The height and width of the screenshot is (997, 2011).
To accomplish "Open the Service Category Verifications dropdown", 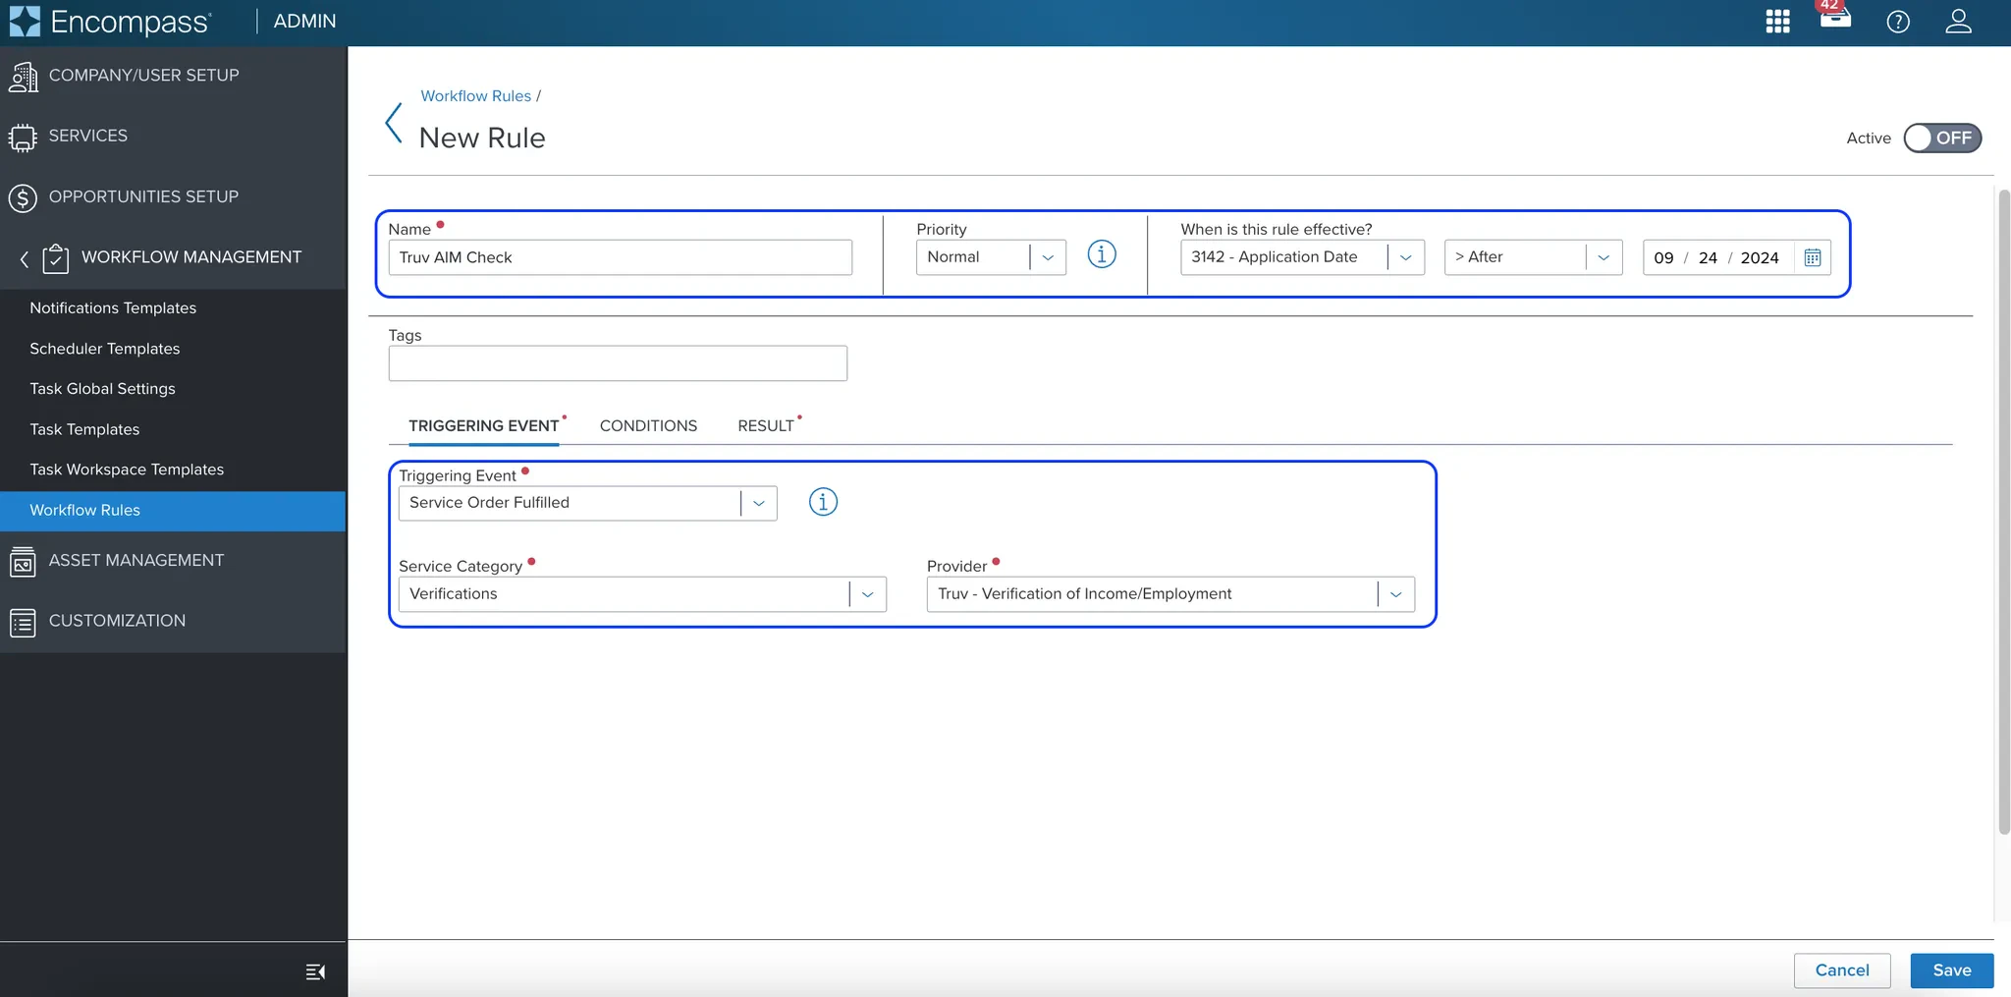I will pos(642,594).
